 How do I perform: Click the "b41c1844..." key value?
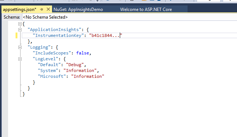[105, 35]
